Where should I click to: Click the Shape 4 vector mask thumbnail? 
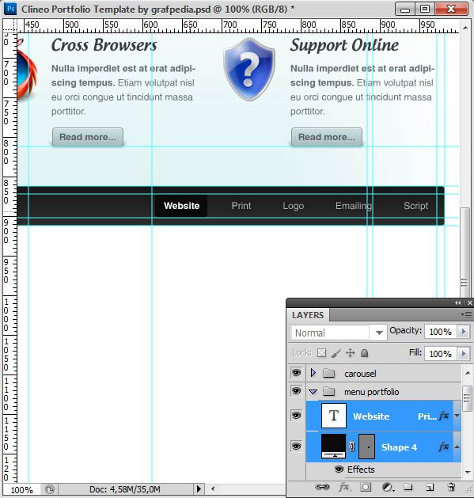366,447
